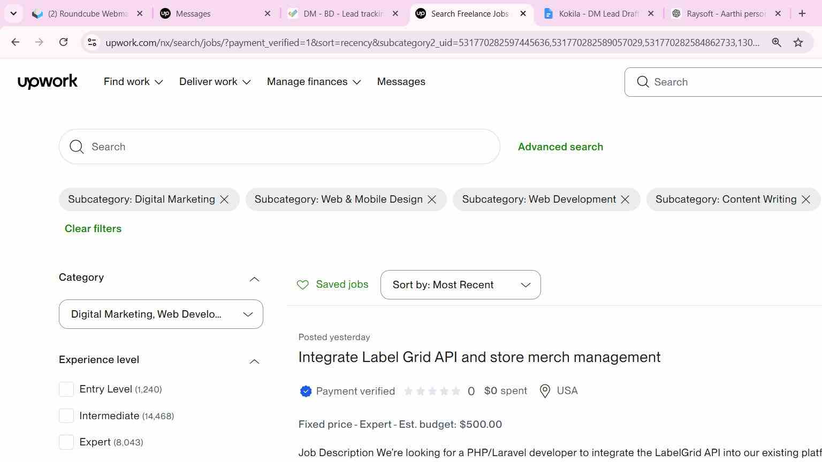Click the Upwork logo

coord(48,82)
